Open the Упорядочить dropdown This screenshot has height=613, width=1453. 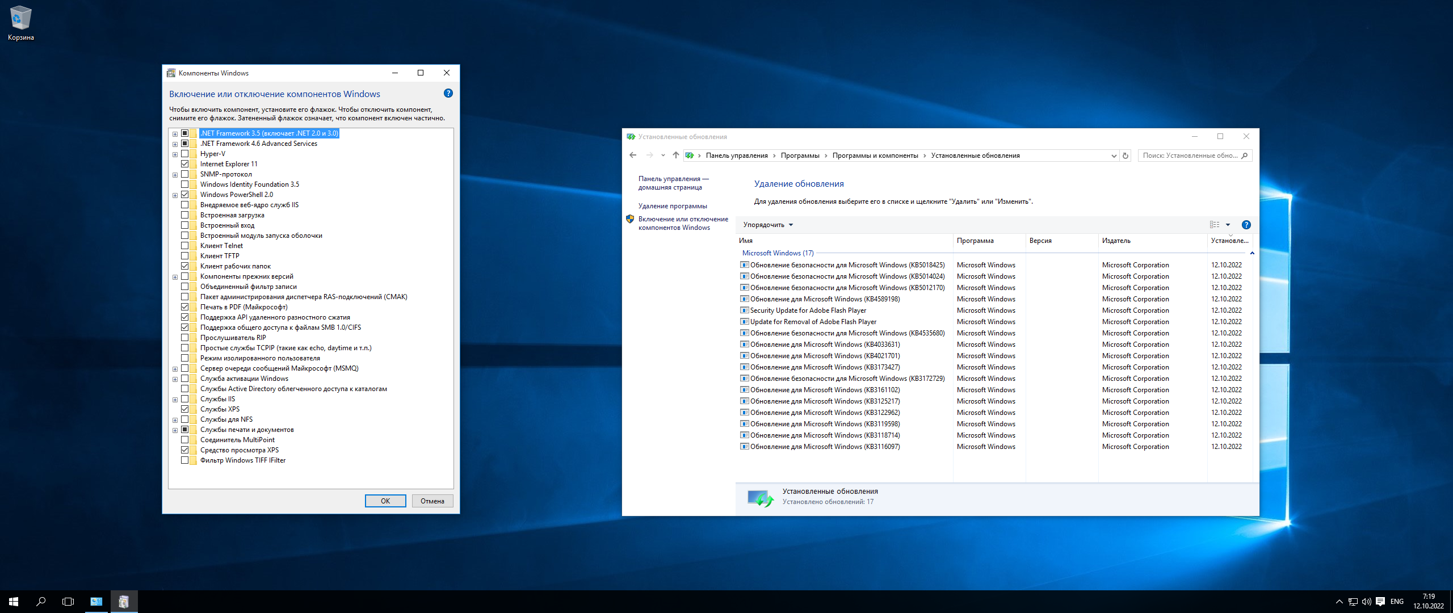[768, 225]
